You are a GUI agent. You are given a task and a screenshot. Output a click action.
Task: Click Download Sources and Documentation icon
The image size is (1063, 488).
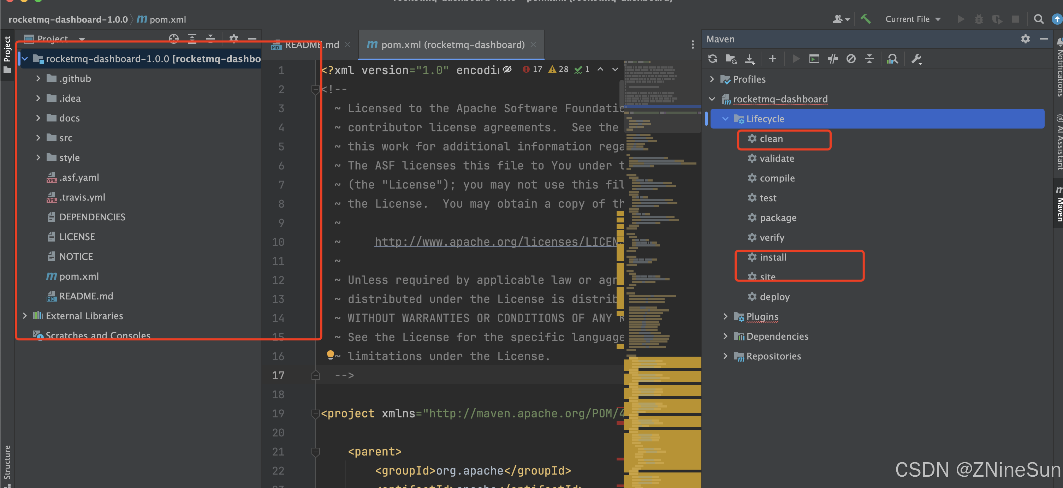[750, 59]
